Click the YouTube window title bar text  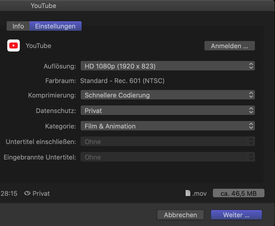point(43,6)
